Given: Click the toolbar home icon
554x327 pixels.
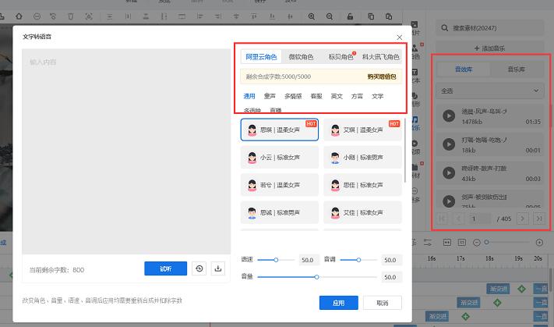Looking at the screenshot, I should point(19,16).
